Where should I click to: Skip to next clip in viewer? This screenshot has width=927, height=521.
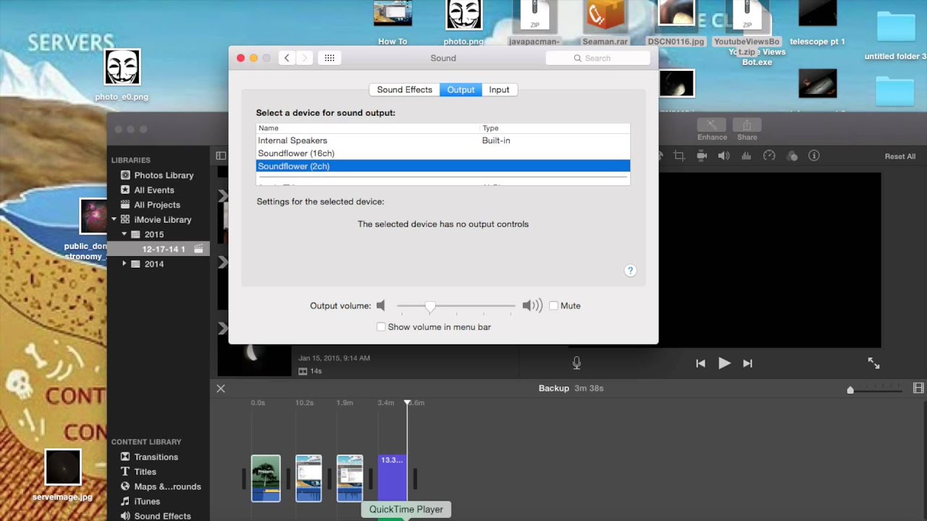[748, 363]
